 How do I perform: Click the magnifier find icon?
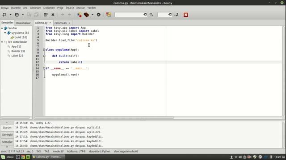pyautogui.click(x=151, y=15)
